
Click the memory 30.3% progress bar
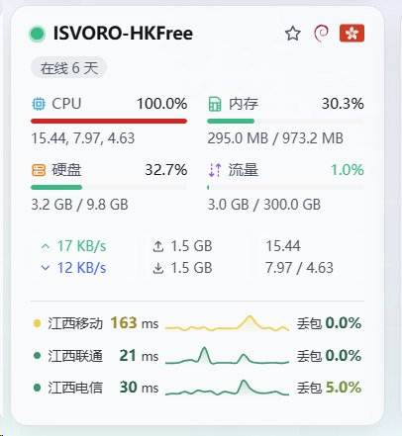(x=285, y=121)
